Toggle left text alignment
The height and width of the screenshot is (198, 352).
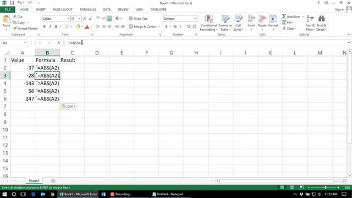pyautogui.click(x=98, y=26)
